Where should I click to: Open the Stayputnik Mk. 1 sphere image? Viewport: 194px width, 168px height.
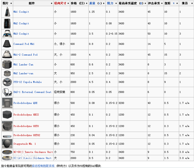click(7, 144)
